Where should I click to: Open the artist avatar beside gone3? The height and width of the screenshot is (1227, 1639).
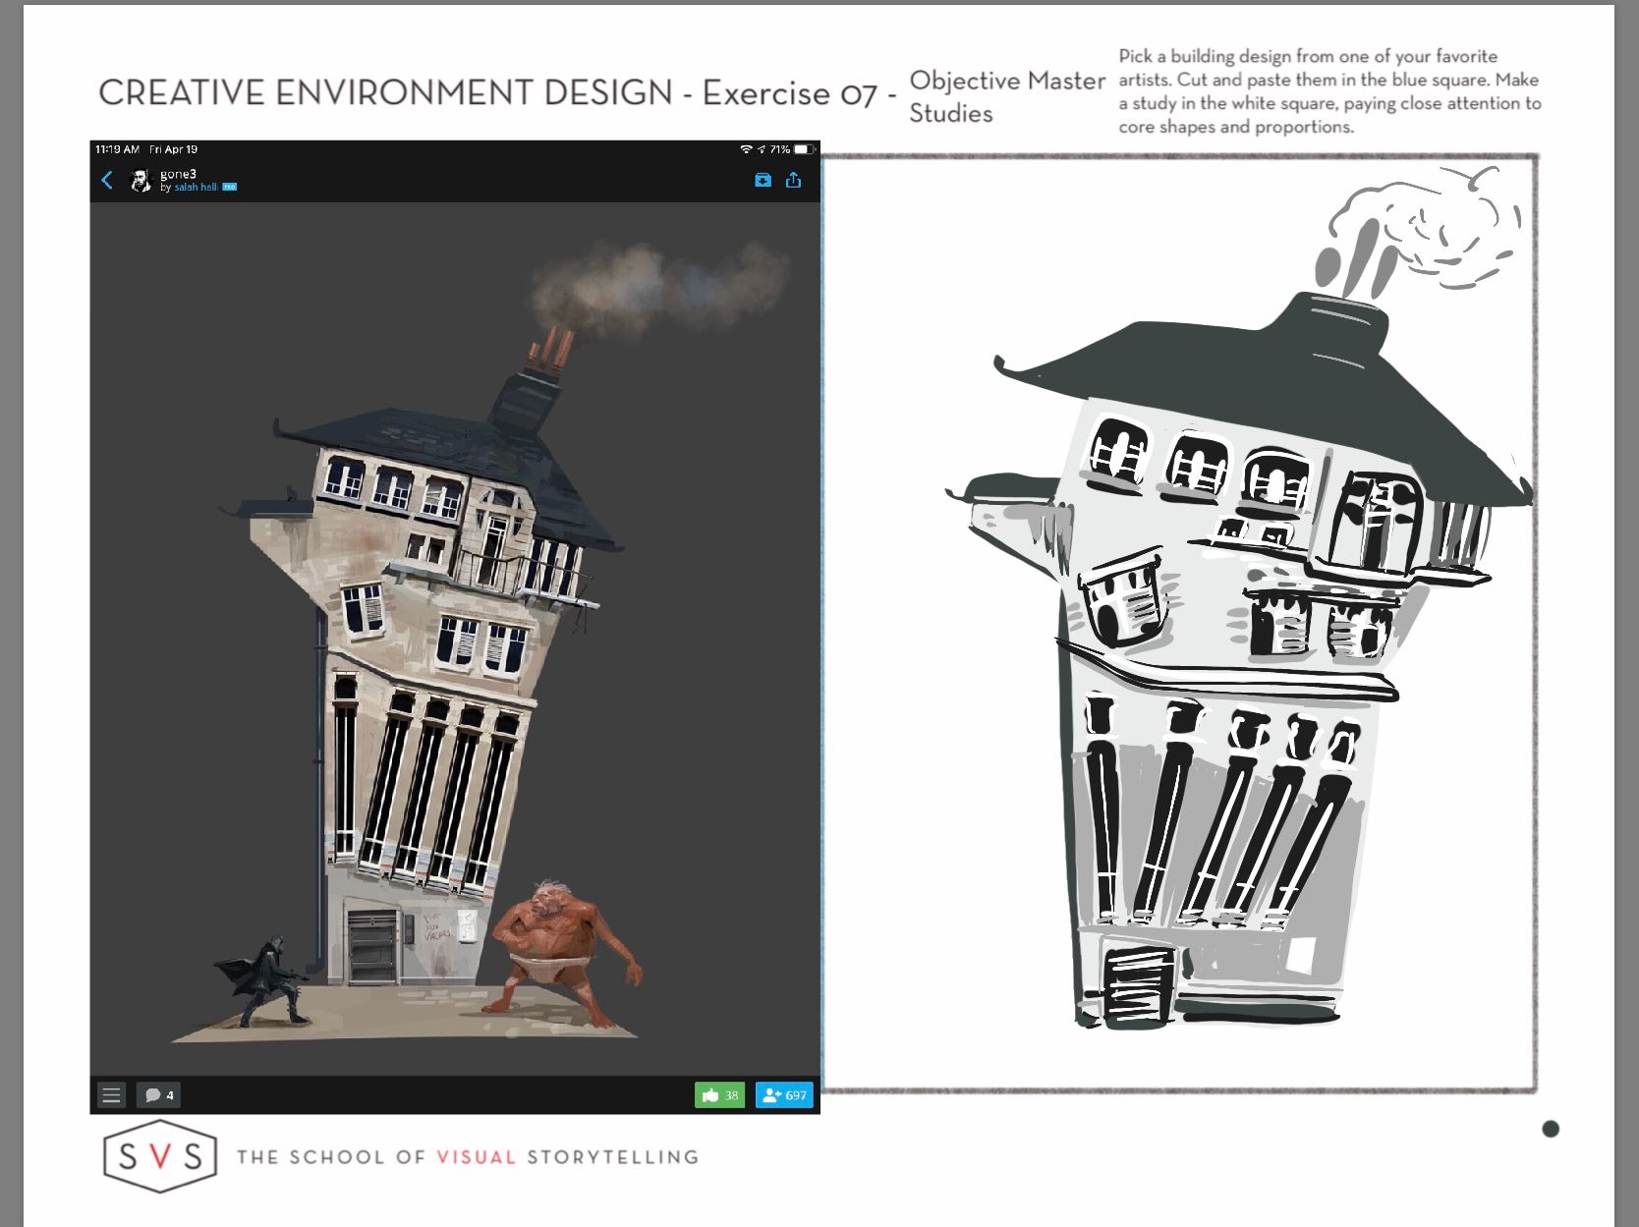[141, 180]
